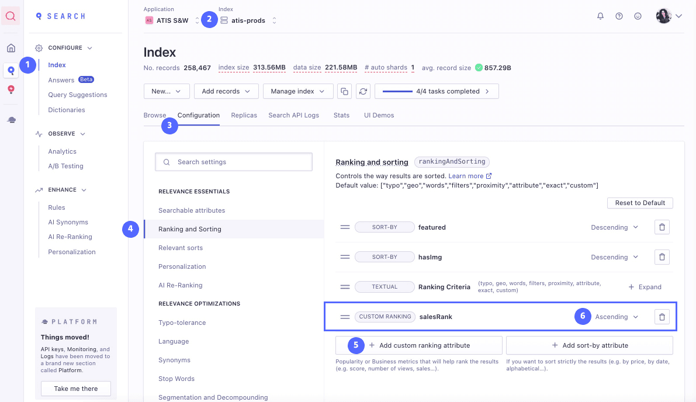
Task: Expand the Ranking Criteria row
Action: 645,287
